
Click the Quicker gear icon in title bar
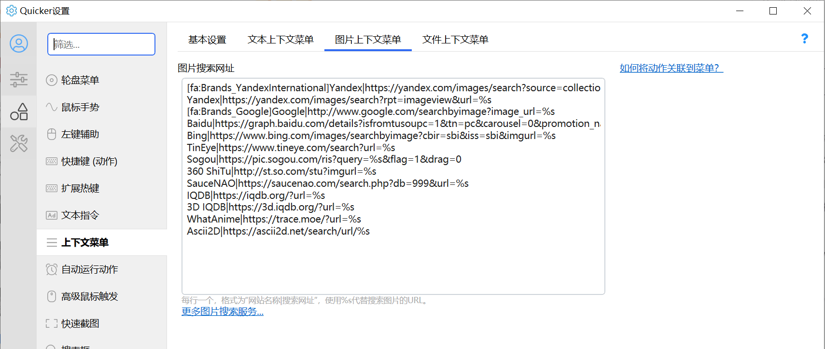click(12, 11)
